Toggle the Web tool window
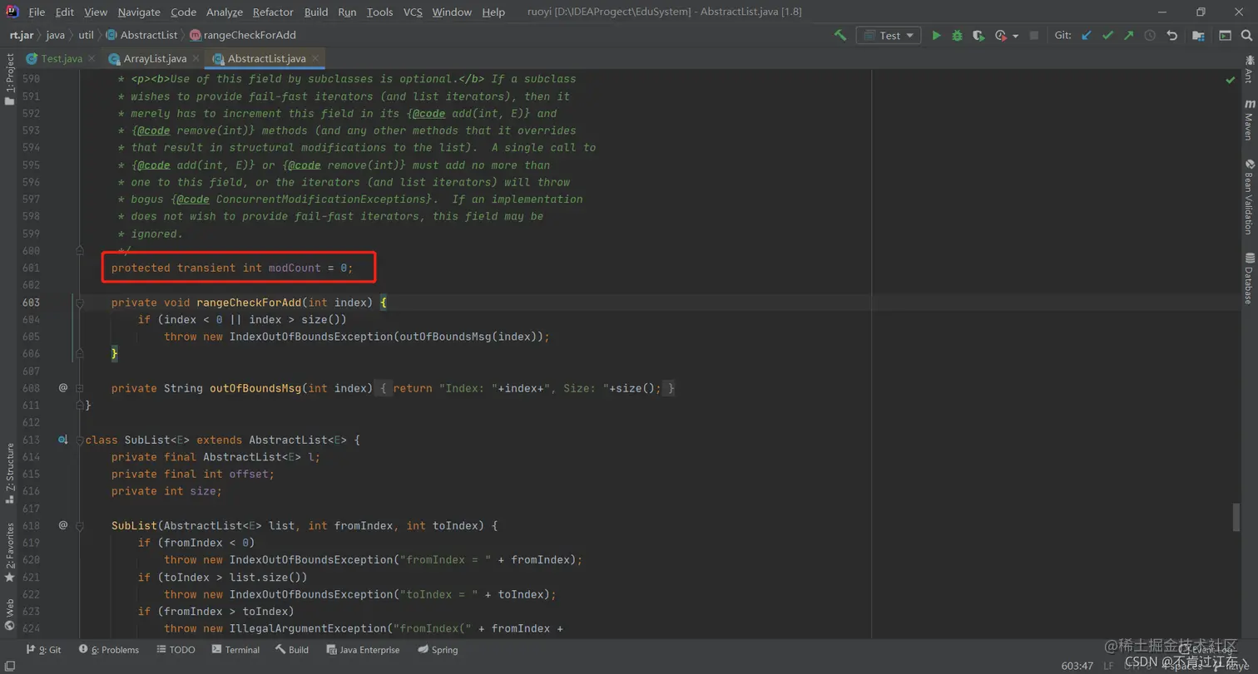Viewport: 1258px width, 674px height. point(9,616)
